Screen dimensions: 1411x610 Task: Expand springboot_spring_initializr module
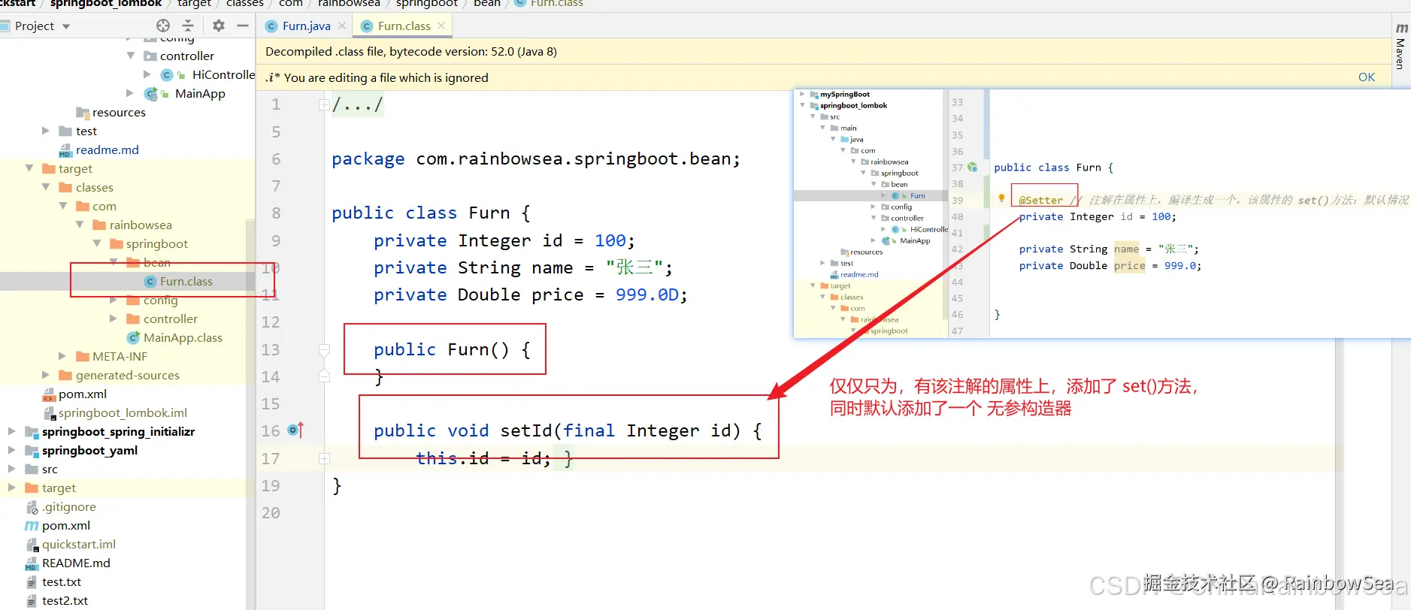(12, 431)
